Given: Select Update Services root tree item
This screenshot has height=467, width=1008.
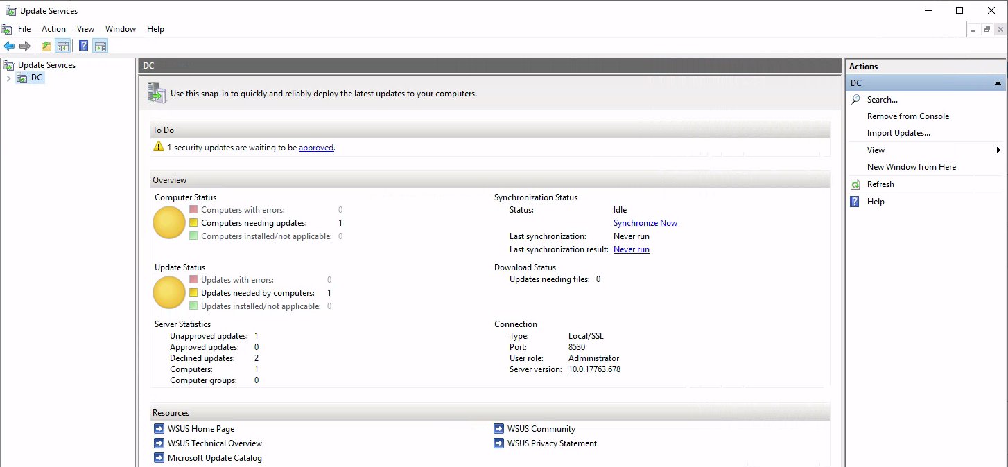Looking at the screenshot, I should click(x=46, y=65).
